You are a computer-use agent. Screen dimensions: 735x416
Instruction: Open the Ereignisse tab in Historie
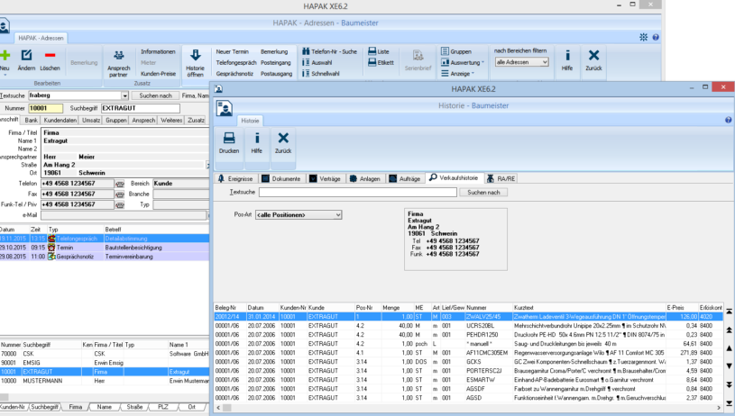click(235, 179)
